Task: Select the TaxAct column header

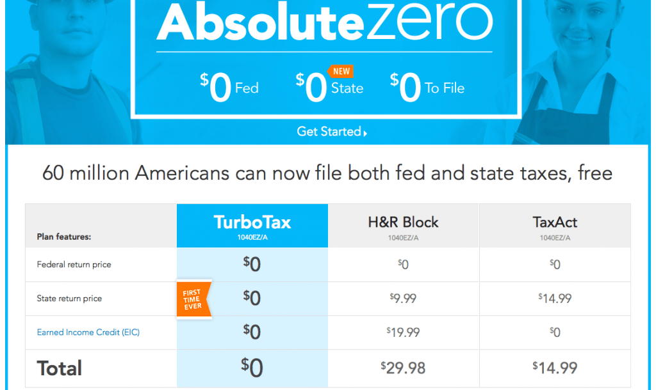Action: coord(555,226)
